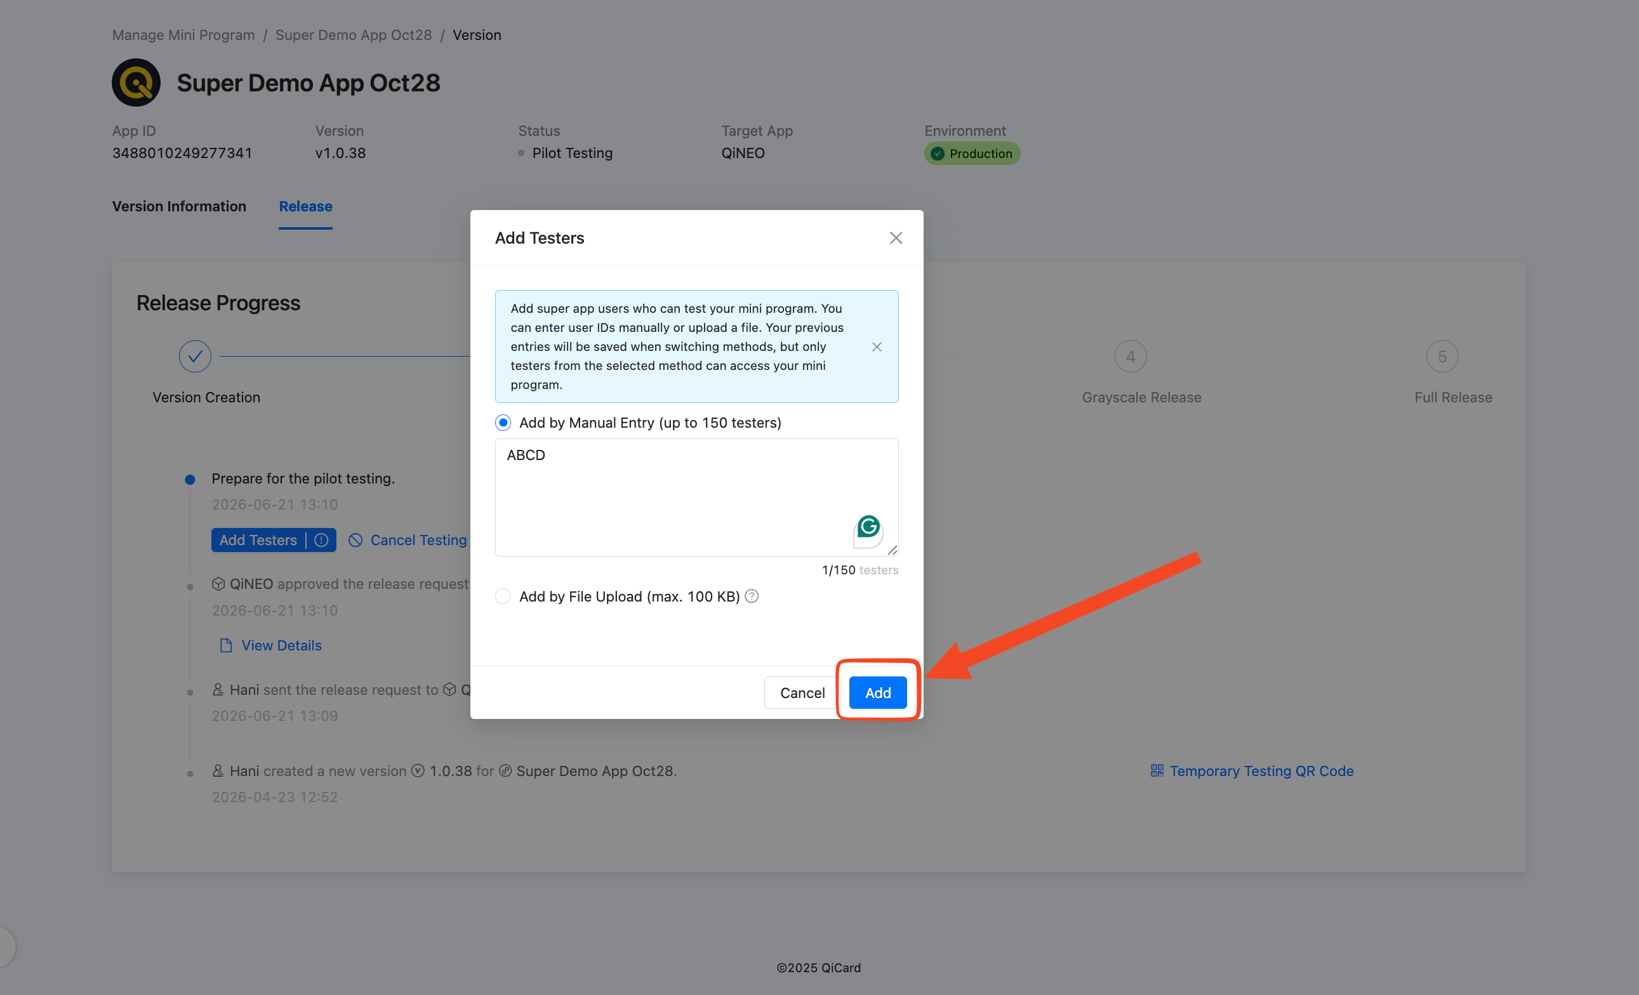Screen dimensions: 1639x995
Task: Click step 5 Full Release circle
Action: 1442,357
